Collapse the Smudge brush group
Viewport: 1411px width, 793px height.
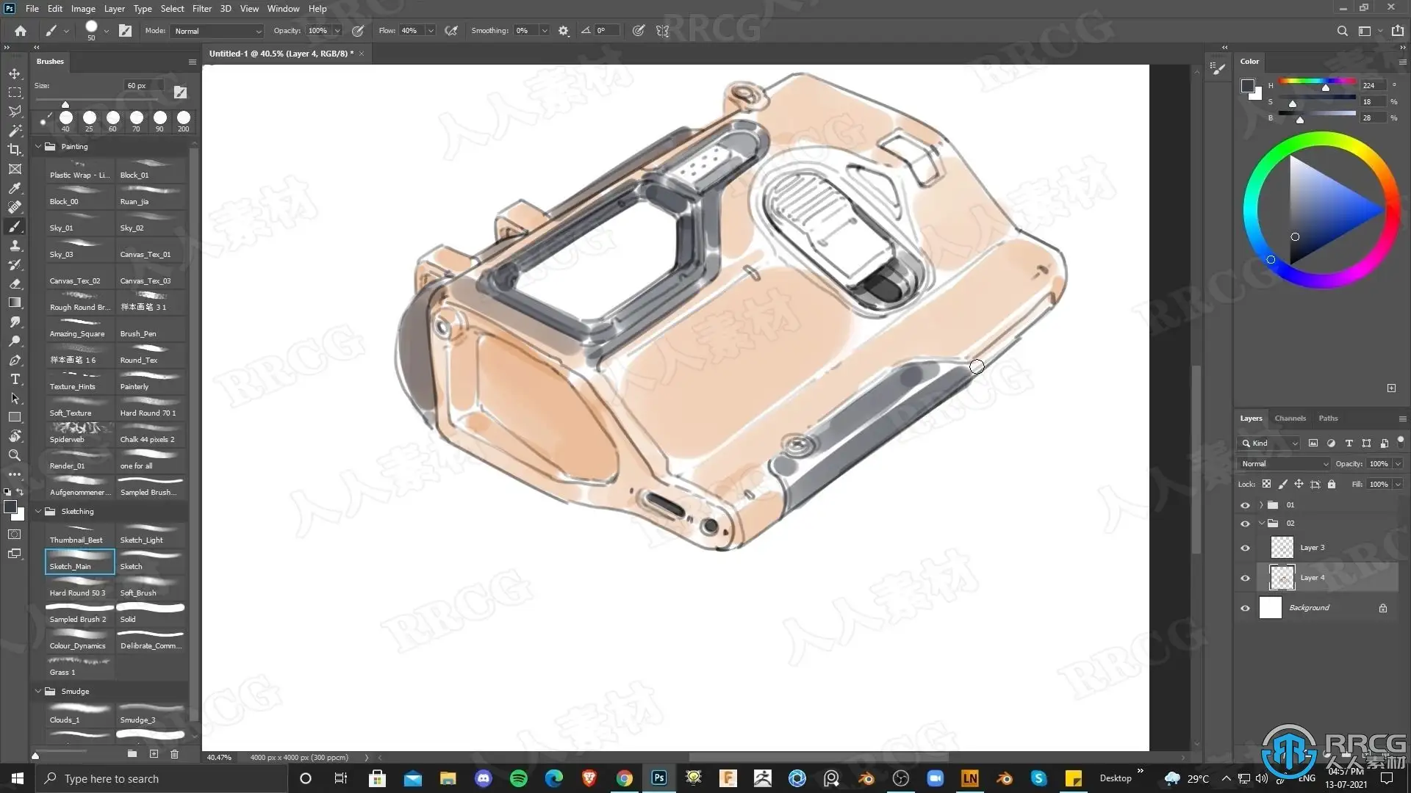(38, 691)
